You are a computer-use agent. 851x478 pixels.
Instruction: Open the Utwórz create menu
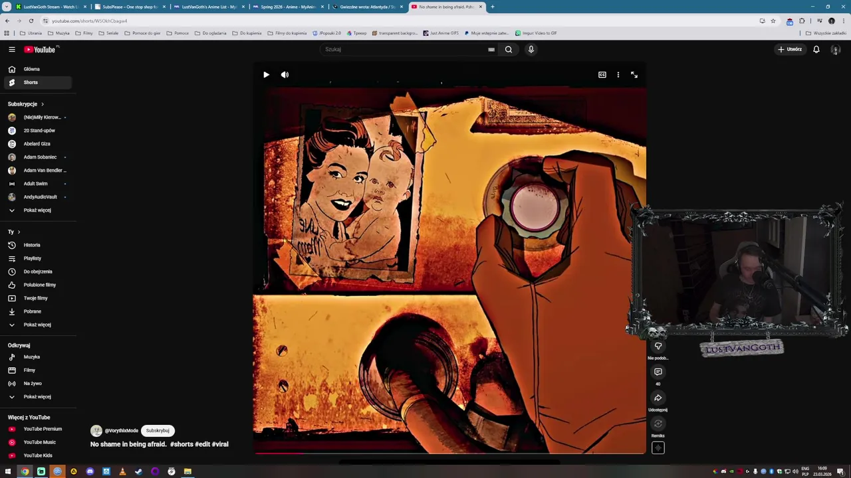tap(790, 49)
